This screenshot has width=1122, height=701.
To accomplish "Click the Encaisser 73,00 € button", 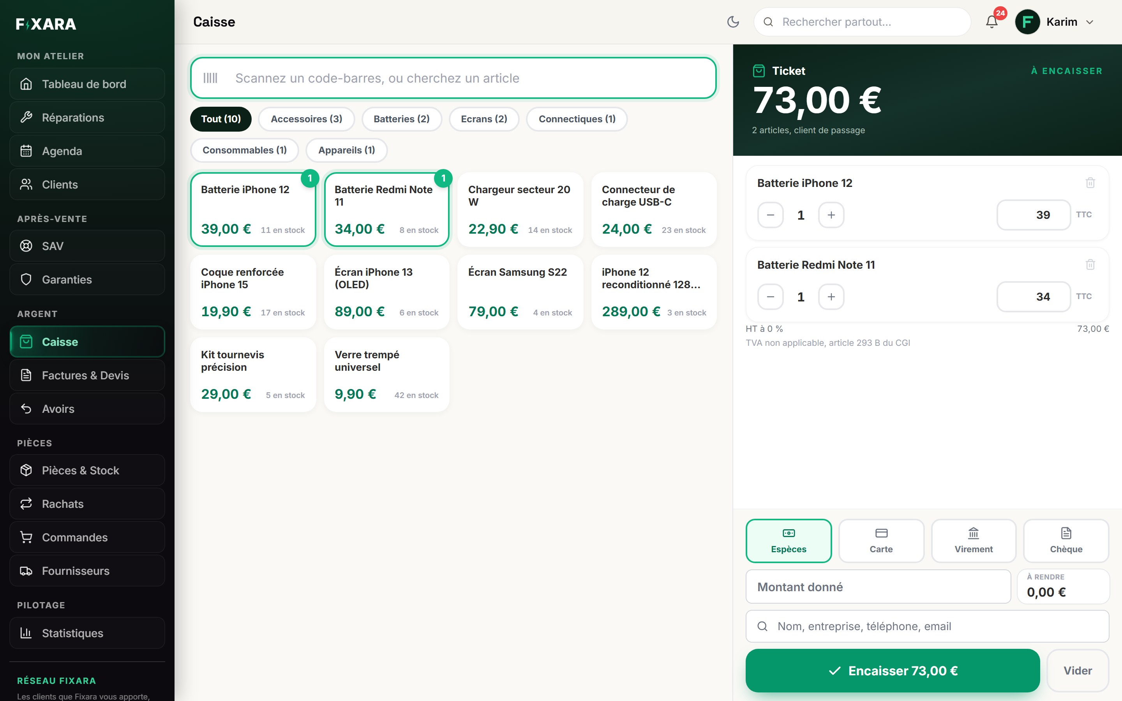I will (x=893, y=670).
